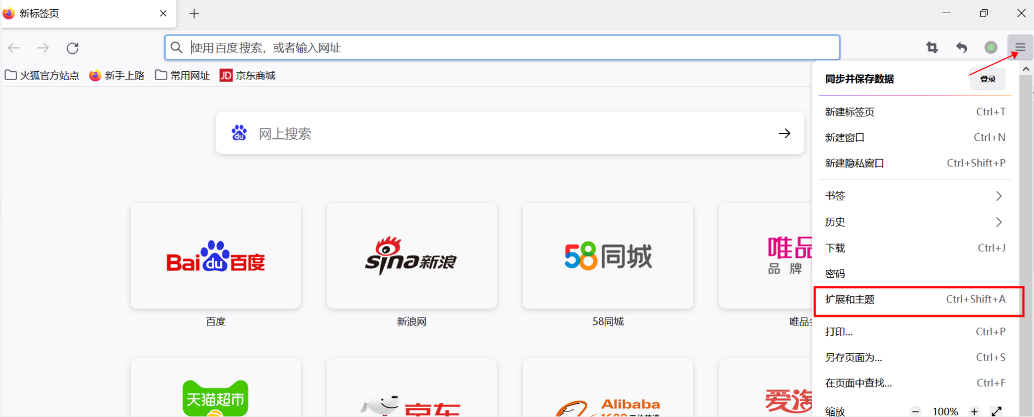Expand the 历史 submenu
Screen dimensions: 1034x417
point(915,222)
